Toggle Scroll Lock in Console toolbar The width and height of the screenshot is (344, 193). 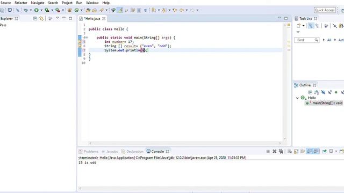(x=296, y=151)
